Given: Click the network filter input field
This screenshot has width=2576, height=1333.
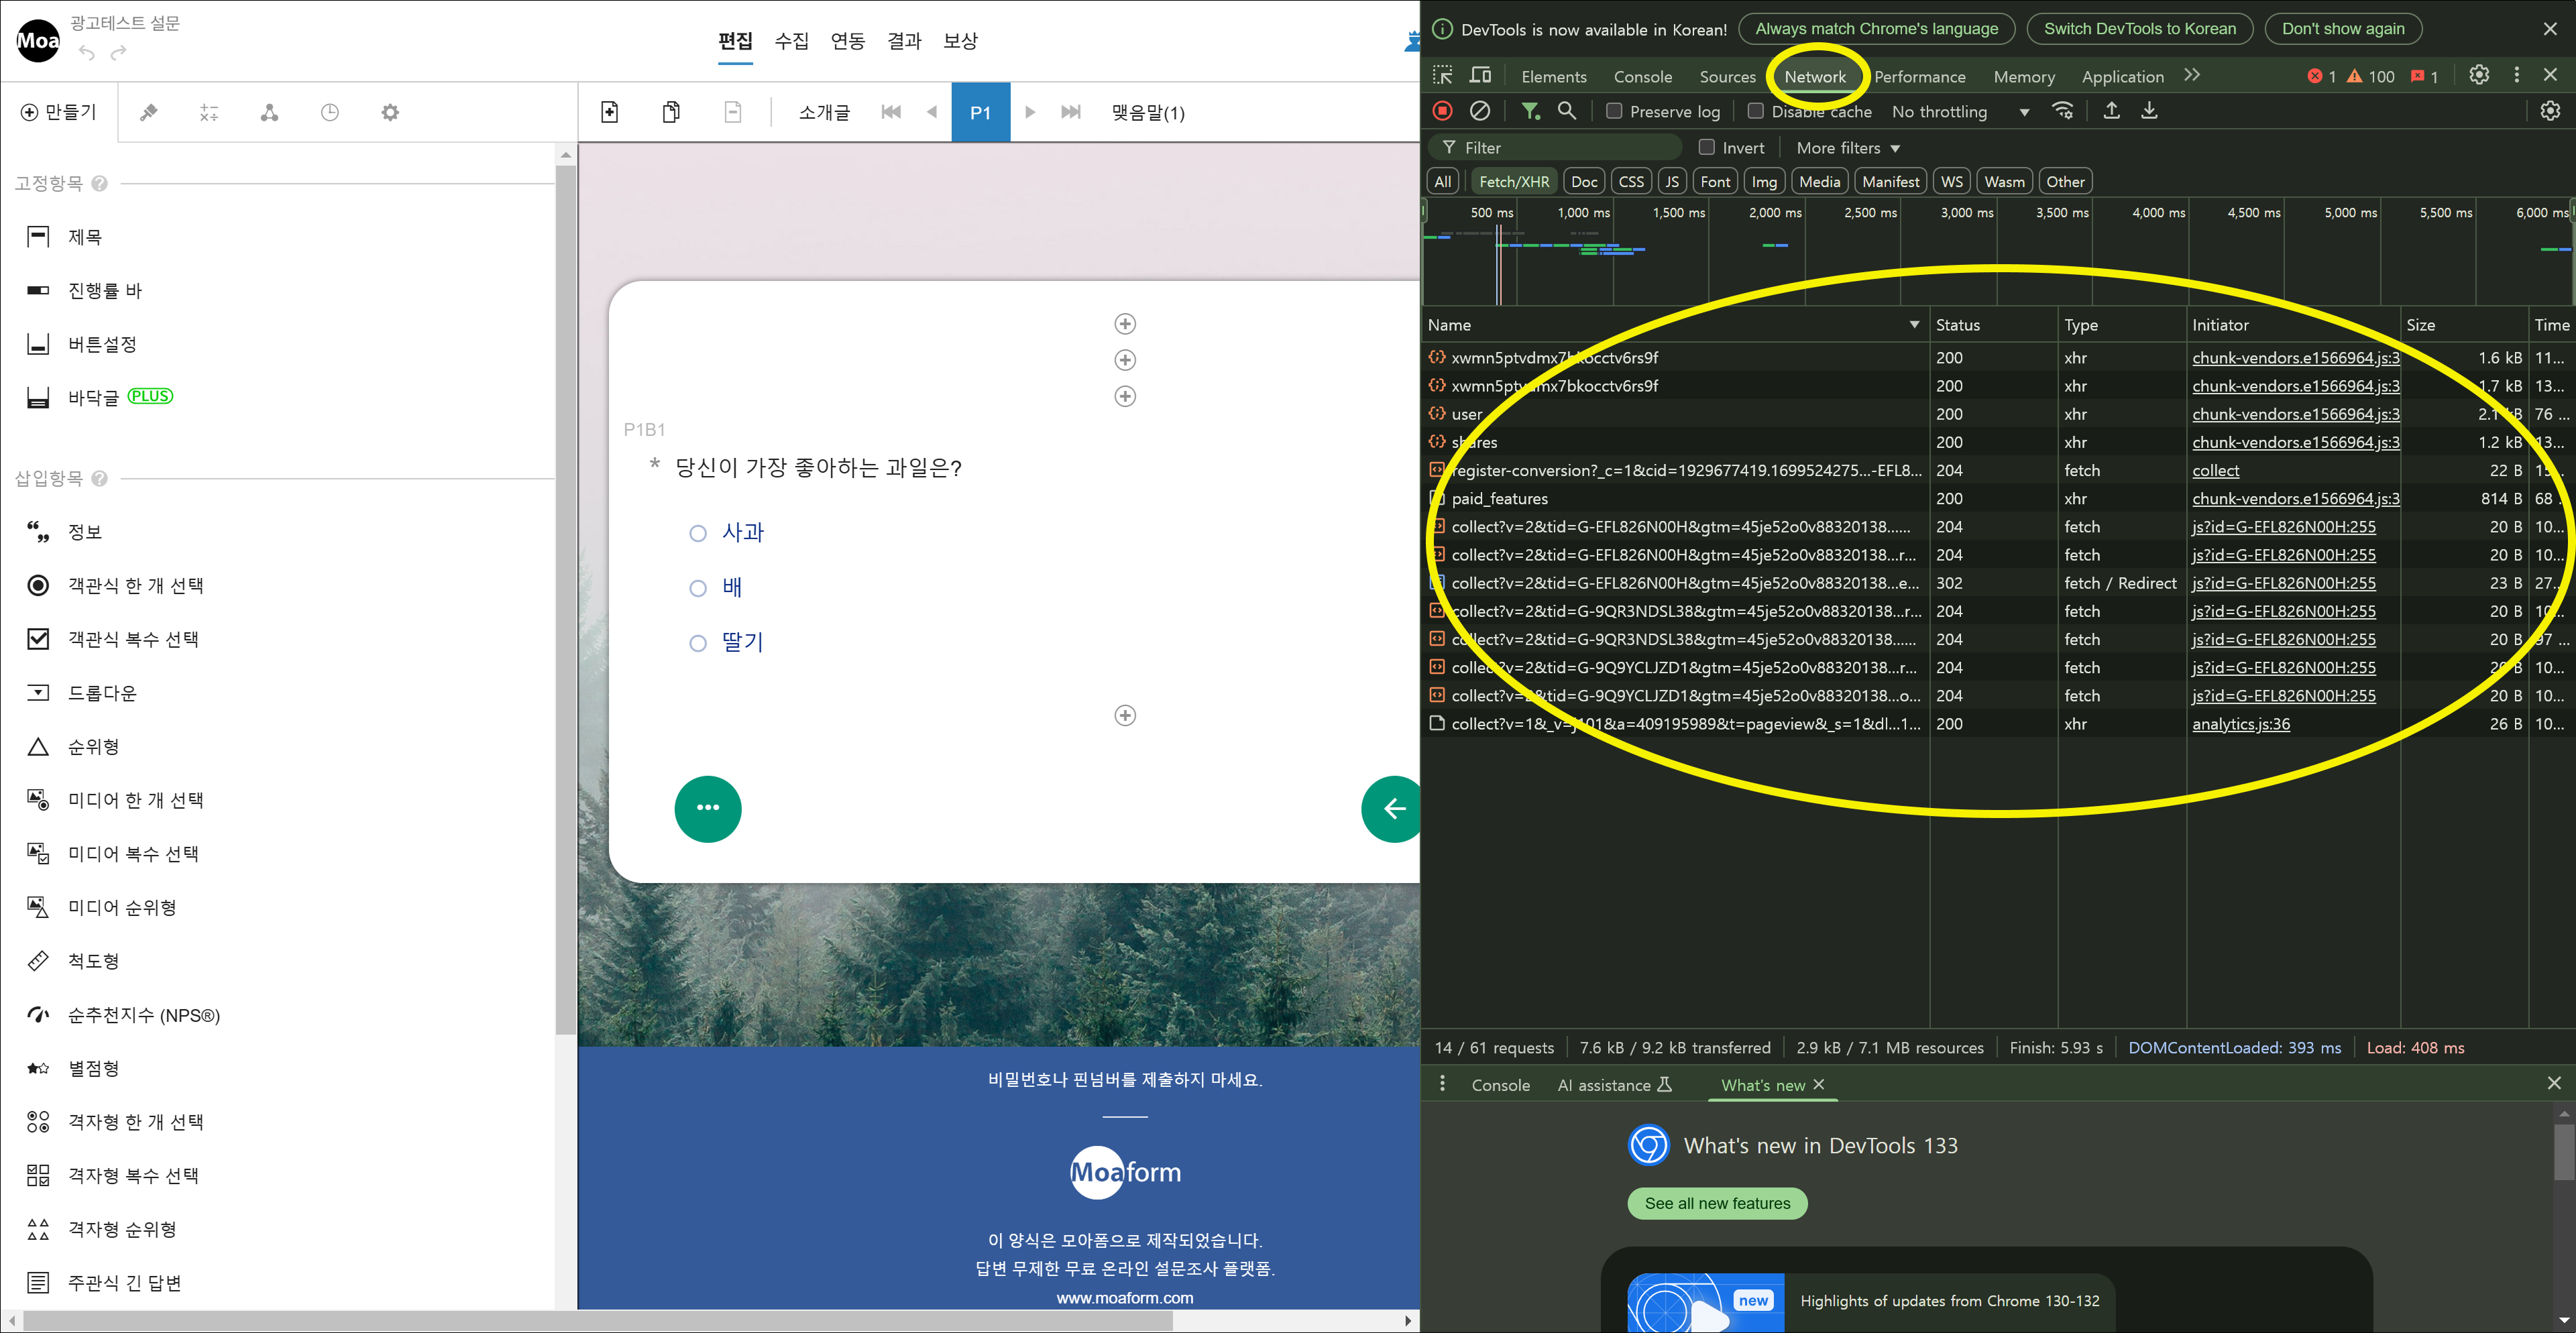Looking at the screenshot, I should [x=1556, y=148].
